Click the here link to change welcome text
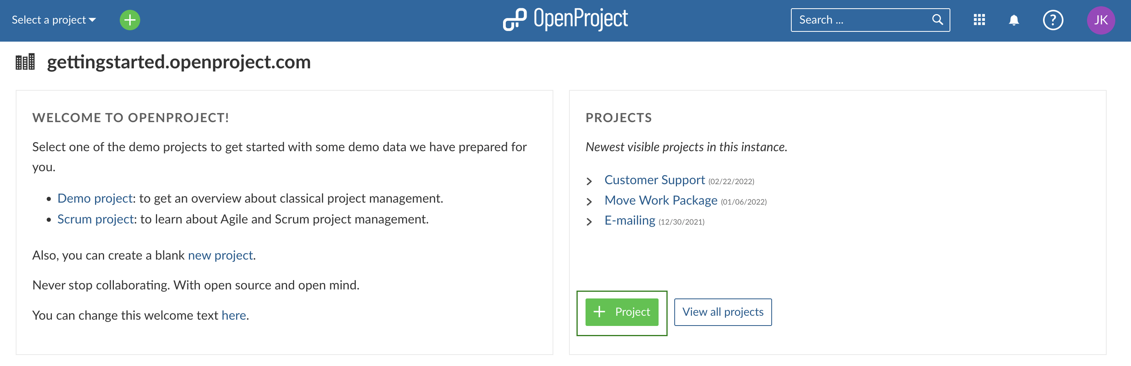This screenshot has height=366, width=1131. tap(234, 315)
